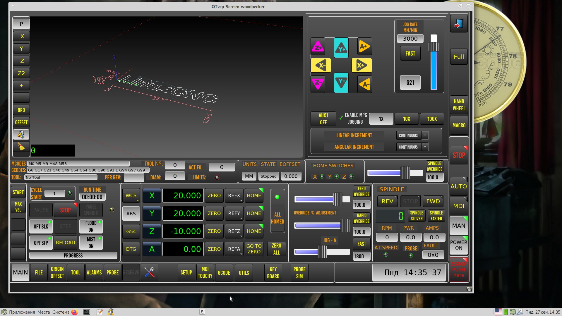Set P perspective view
The image size is (562, 316).
[21, 24]
